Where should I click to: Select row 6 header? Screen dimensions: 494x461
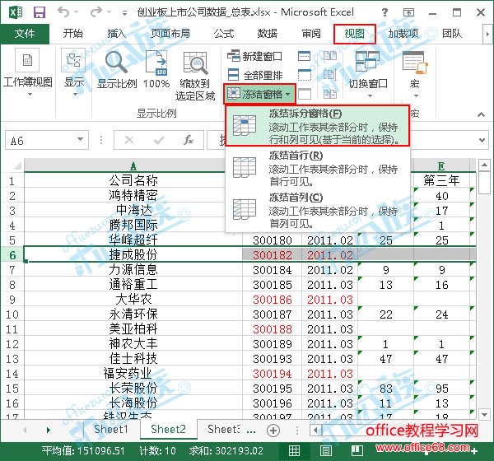(12, 254)
